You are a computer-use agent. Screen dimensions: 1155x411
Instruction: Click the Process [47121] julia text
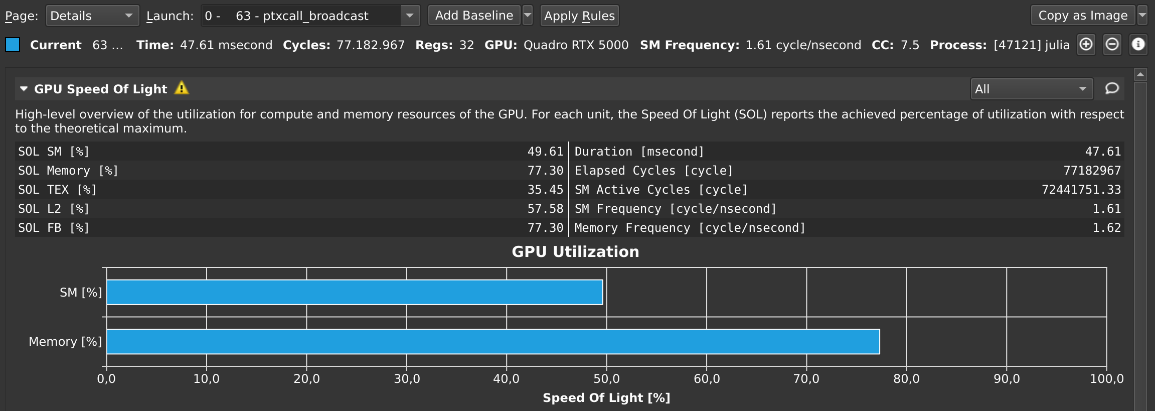coord(1000,45)
